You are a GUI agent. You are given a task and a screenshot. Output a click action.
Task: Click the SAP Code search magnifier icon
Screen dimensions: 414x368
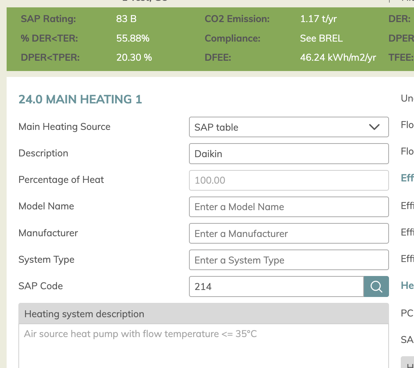[x=376, y=286]
